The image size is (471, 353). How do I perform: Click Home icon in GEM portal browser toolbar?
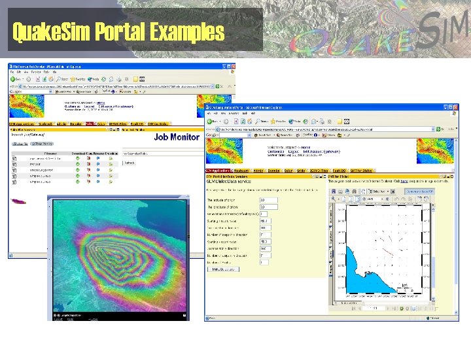coord(250,122)
